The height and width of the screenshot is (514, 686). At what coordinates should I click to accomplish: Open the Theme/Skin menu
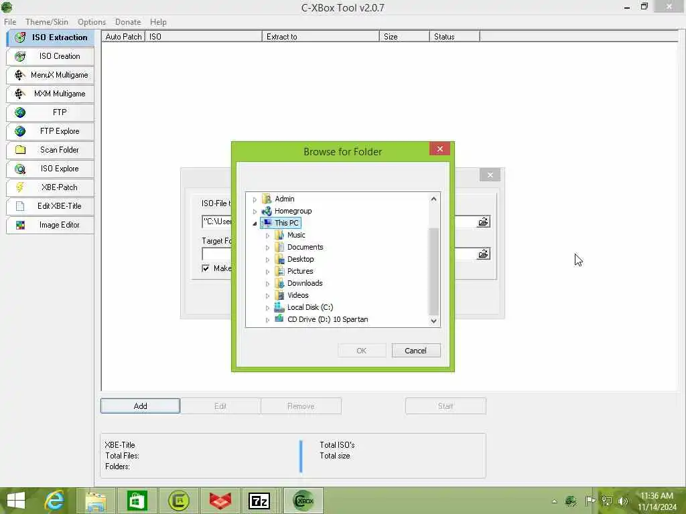[x=47, y=22]
